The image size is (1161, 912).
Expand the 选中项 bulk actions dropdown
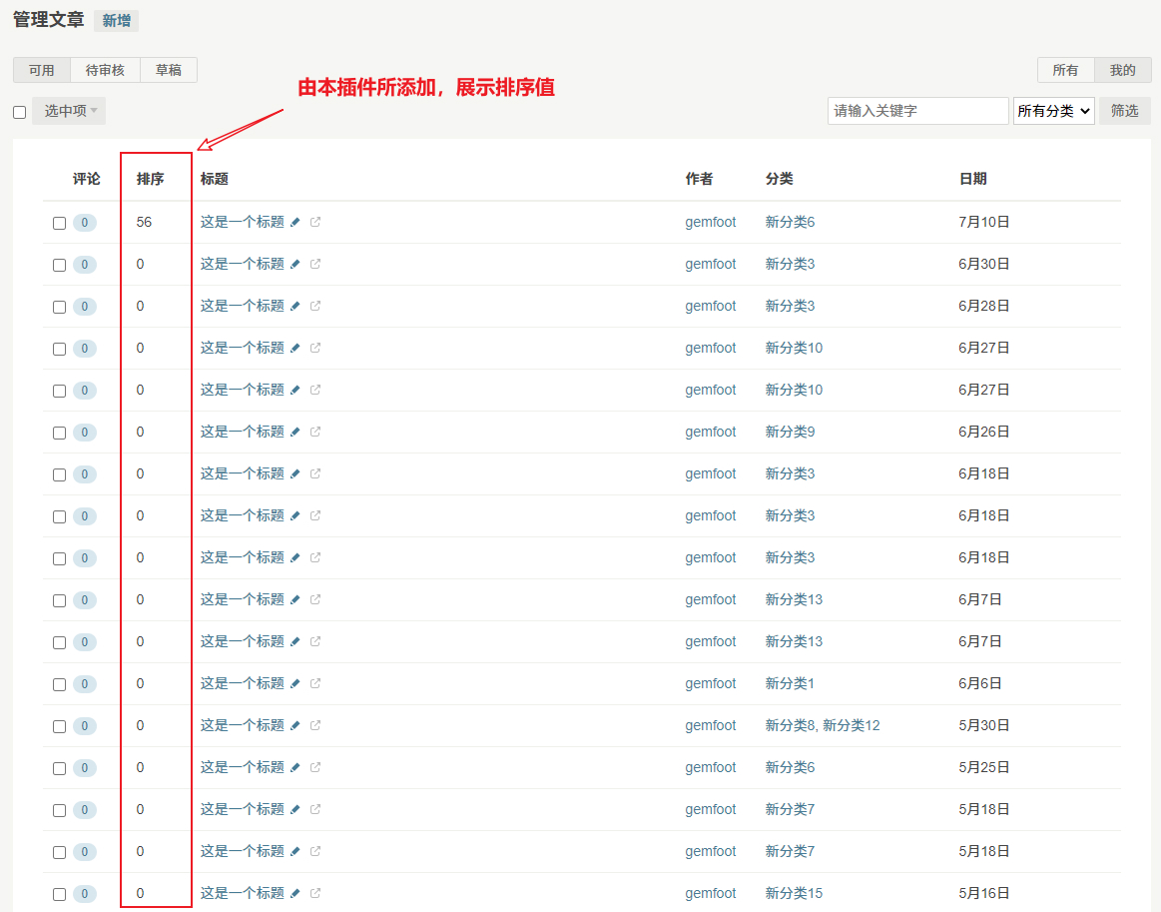point(69,111)
